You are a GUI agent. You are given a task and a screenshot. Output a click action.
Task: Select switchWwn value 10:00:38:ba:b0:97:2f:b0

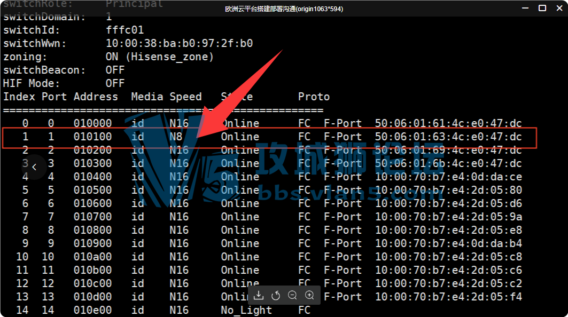tap(179, 43)
